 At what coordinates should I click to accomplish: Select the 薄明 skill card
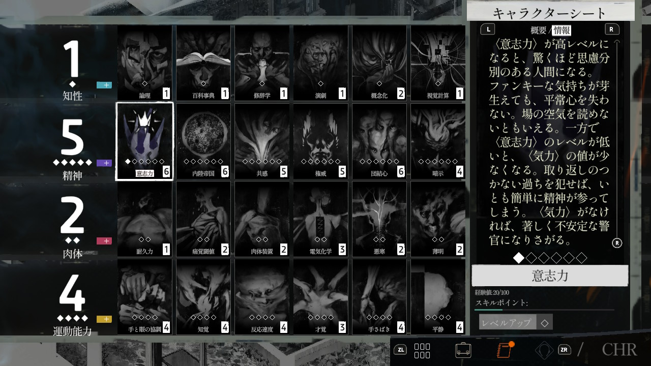pyautogui.click(x=438, y=219)
